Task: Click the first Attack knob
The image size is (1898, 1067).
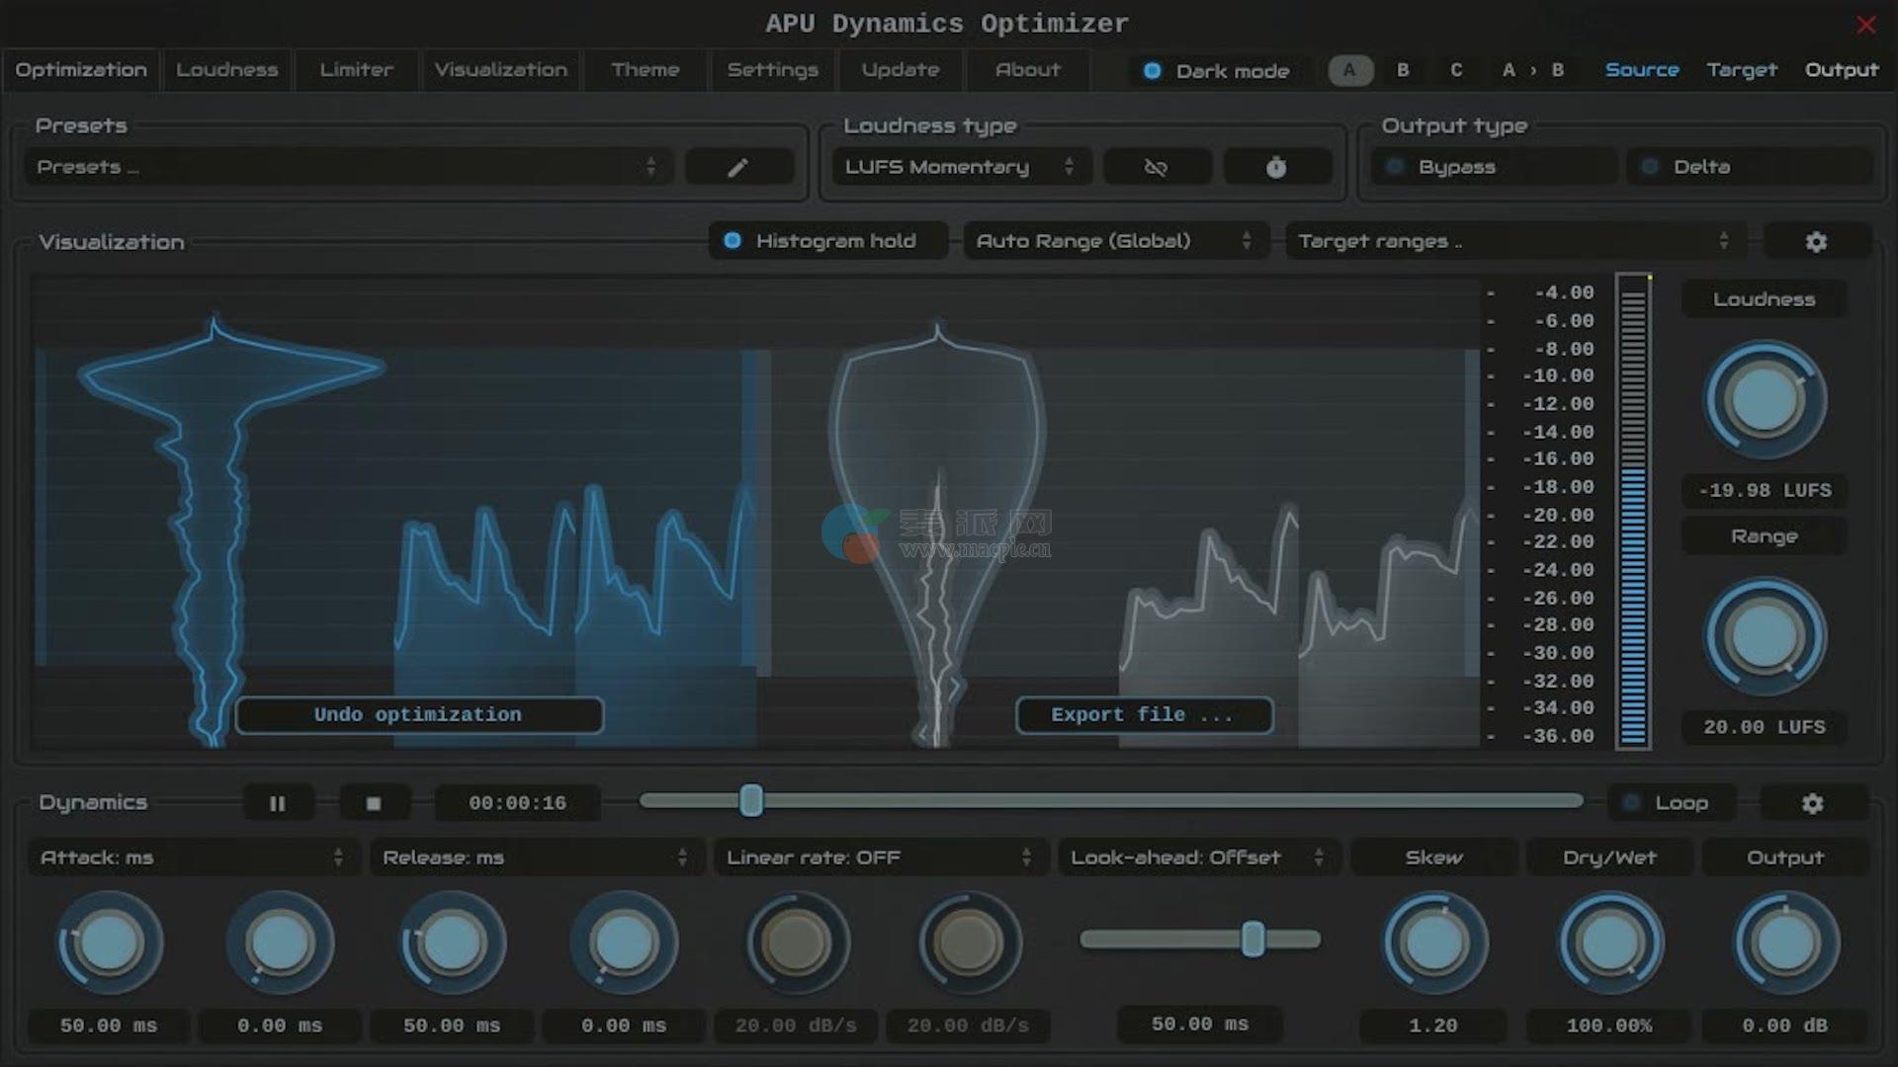Action: pos(109,943)
